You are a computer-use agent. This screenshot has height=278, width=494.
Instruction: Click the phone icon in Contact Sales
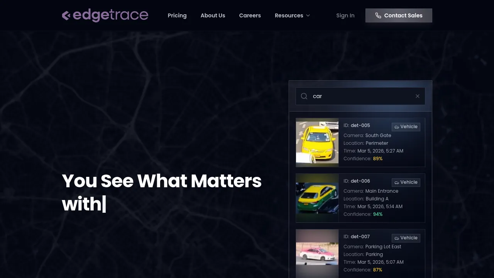tap(378, 15)
